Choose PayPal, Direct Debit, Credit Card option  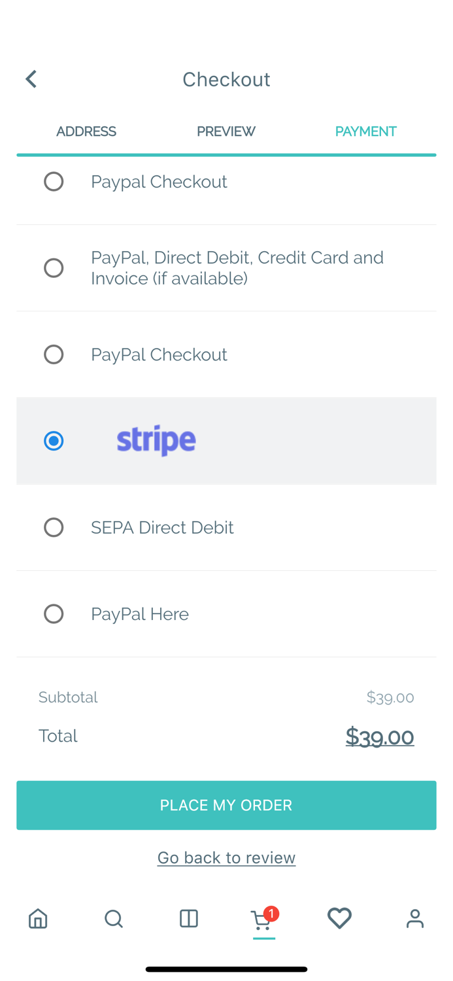pos(237,267)
